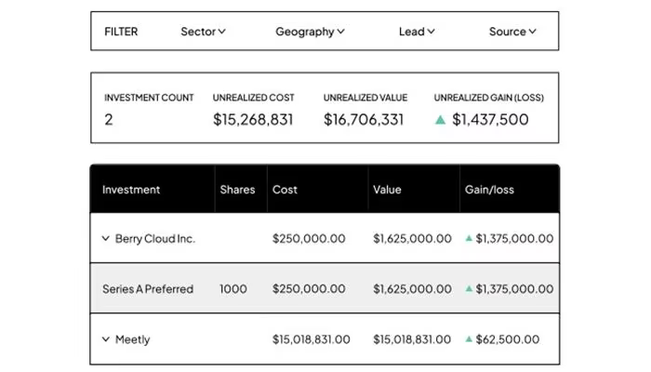The image size is (651, 372).
Task: Sort by Investment column header
Action: point(131,190)
